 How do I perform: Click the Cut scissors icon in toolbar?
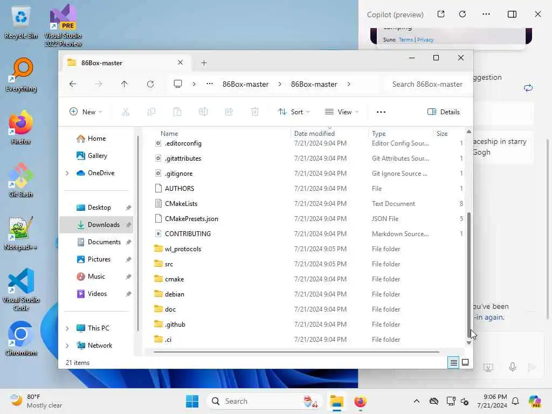click(x=125, y=112)
